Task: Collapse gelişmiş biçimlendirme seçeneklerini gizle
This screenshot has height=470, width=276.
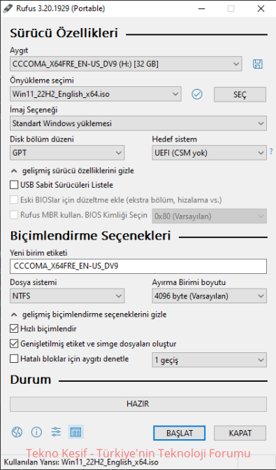Action: point(89,315)
